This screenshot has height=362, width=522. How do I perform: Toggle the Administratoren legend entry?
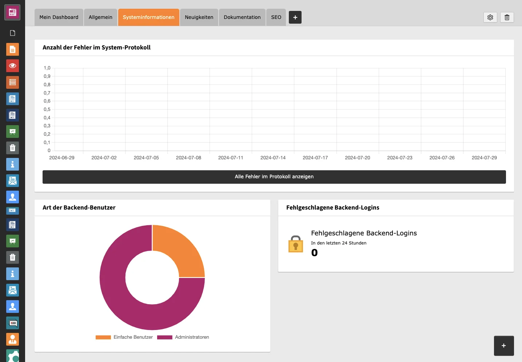tap(183, 337)
